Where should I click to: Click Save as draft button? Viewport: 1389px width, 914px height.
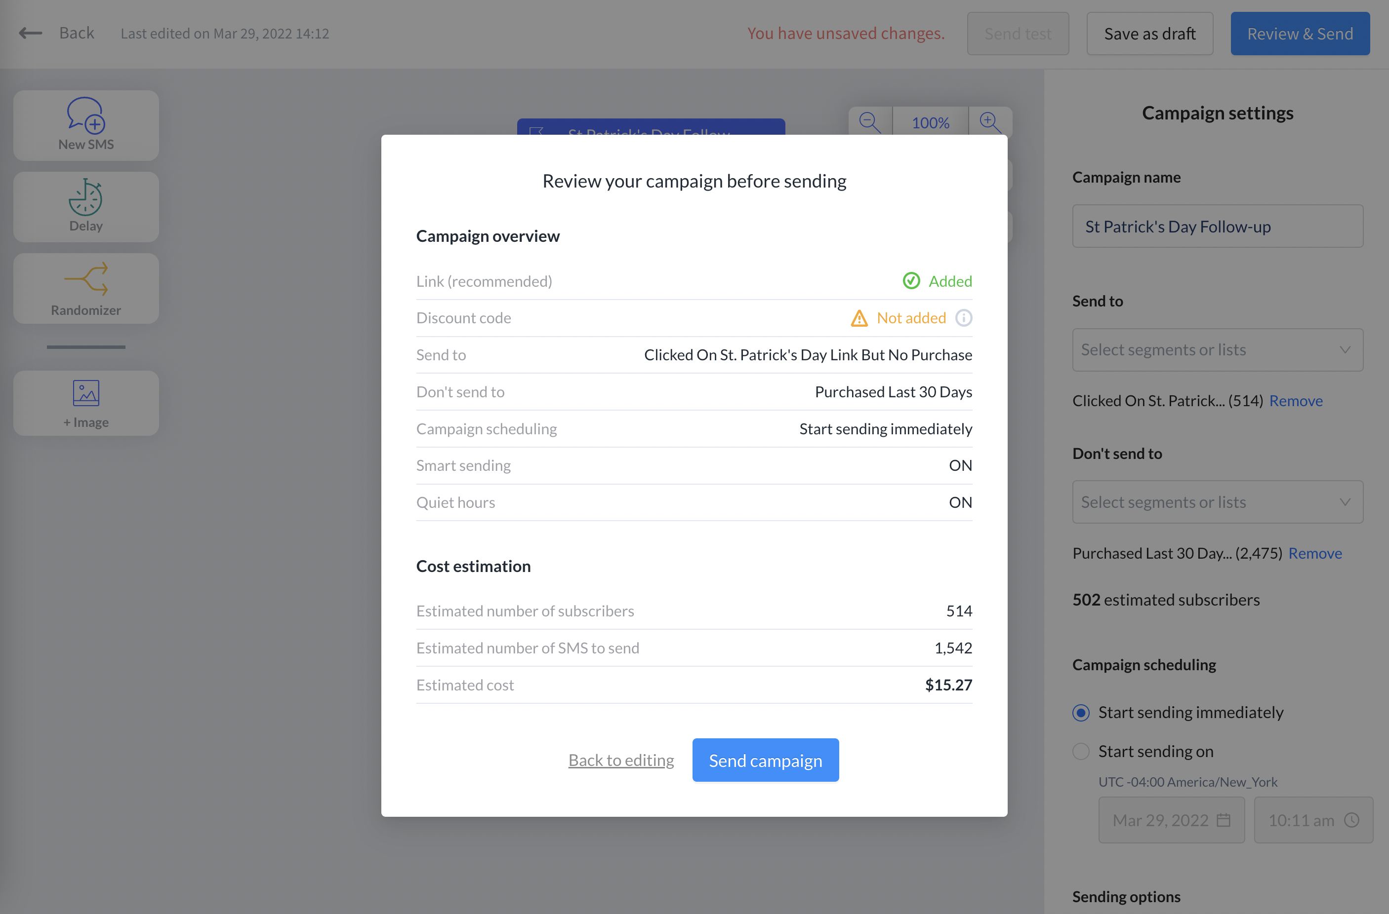(x=1149, y=33)
